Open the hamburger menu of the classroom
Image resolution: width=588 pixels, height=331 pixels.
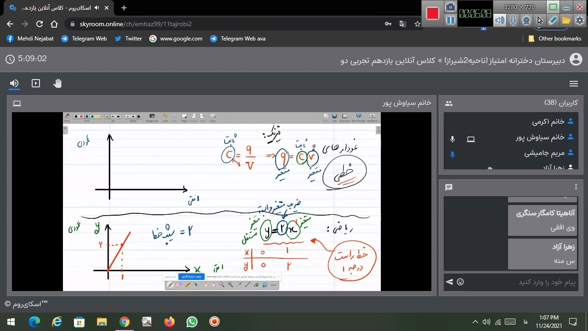pos(573,84)
